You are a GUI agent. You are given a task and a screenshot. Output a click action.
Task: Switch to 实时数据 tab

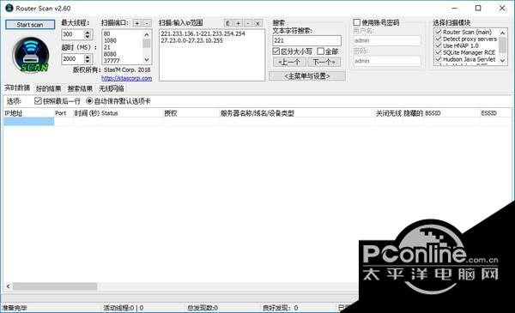coord(17,88)
